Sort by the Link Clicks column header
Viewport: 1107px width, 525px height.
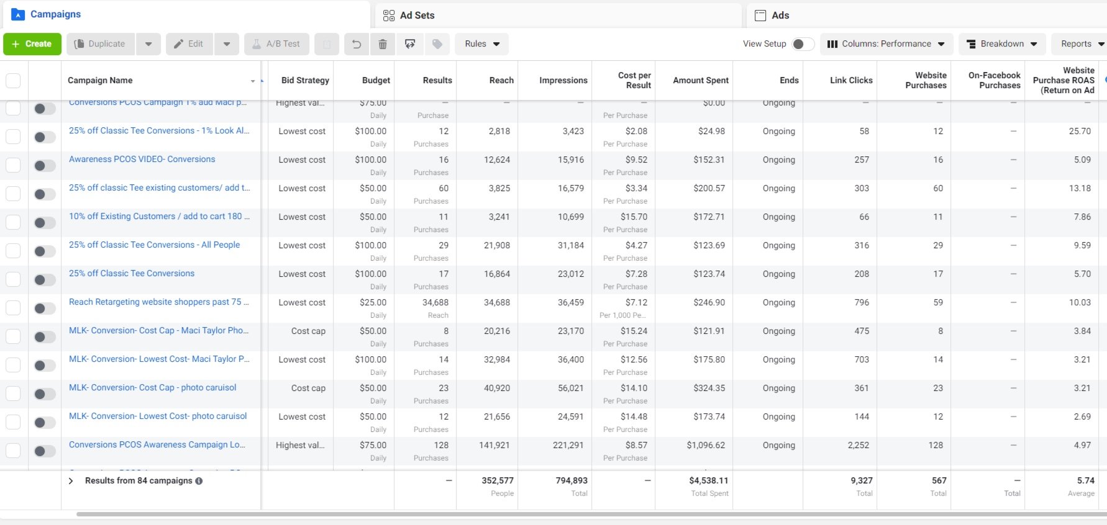pyautogui.click(x=851, y=81)
